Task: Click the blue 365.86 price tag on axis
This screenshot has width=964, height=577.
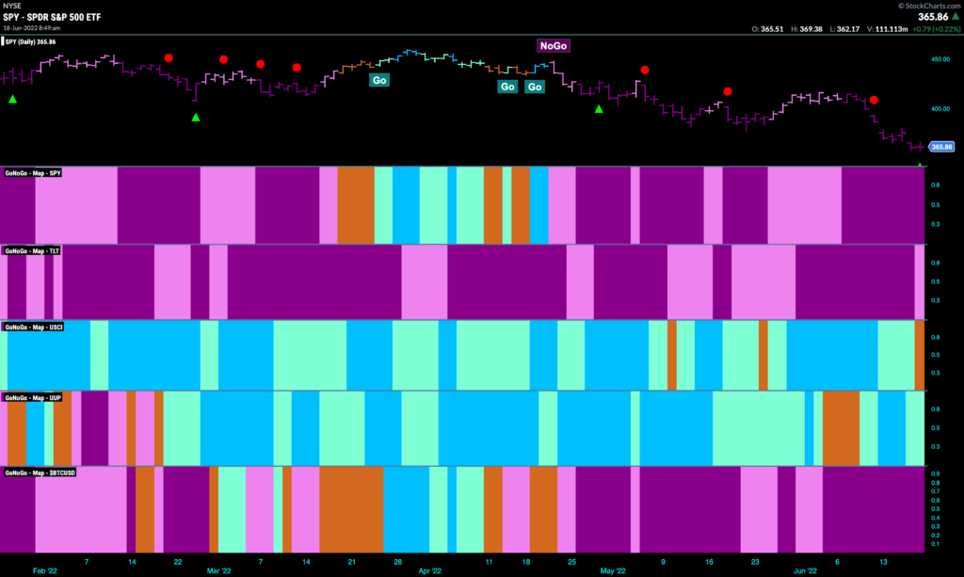Action: pyautogui.click(x=941, y=147)
